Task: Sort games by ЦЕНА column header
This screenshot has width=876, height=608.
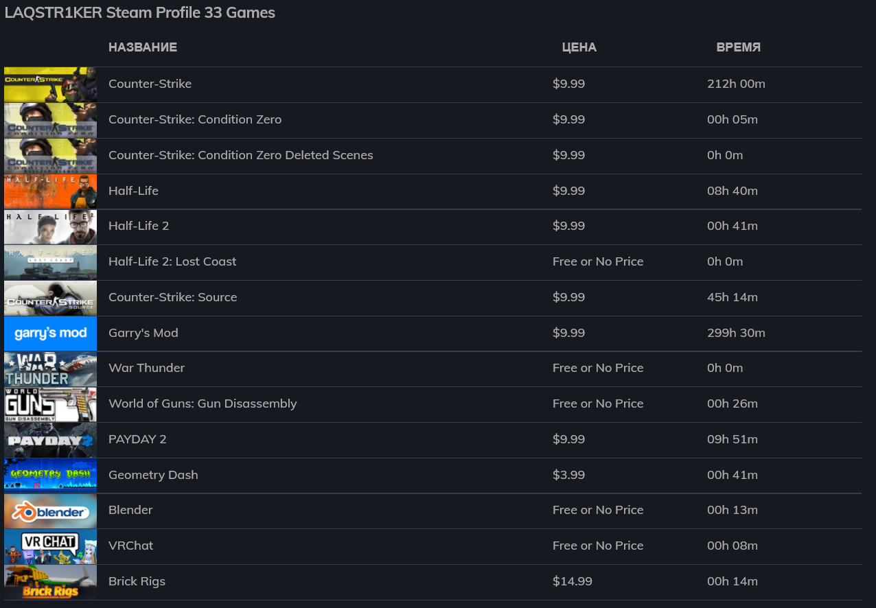Action: (579, 47)
